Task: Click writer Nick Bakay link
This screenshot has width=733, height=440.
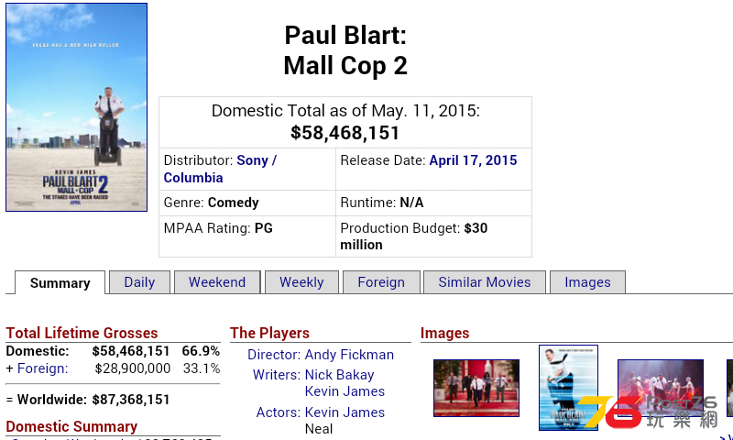Action: pyautogui.click(x=339, y=375)
